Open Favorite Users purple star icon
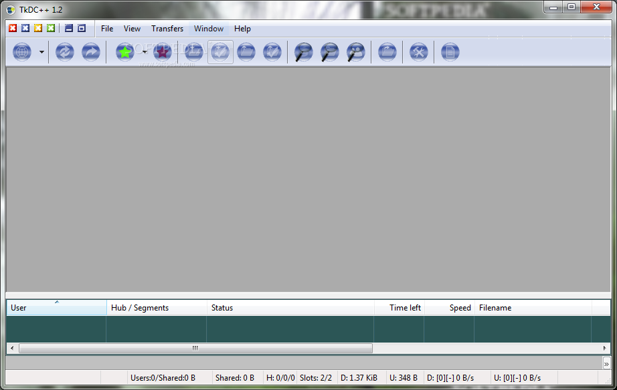Viewport: 617px width, 390px height. pos(162,52)
